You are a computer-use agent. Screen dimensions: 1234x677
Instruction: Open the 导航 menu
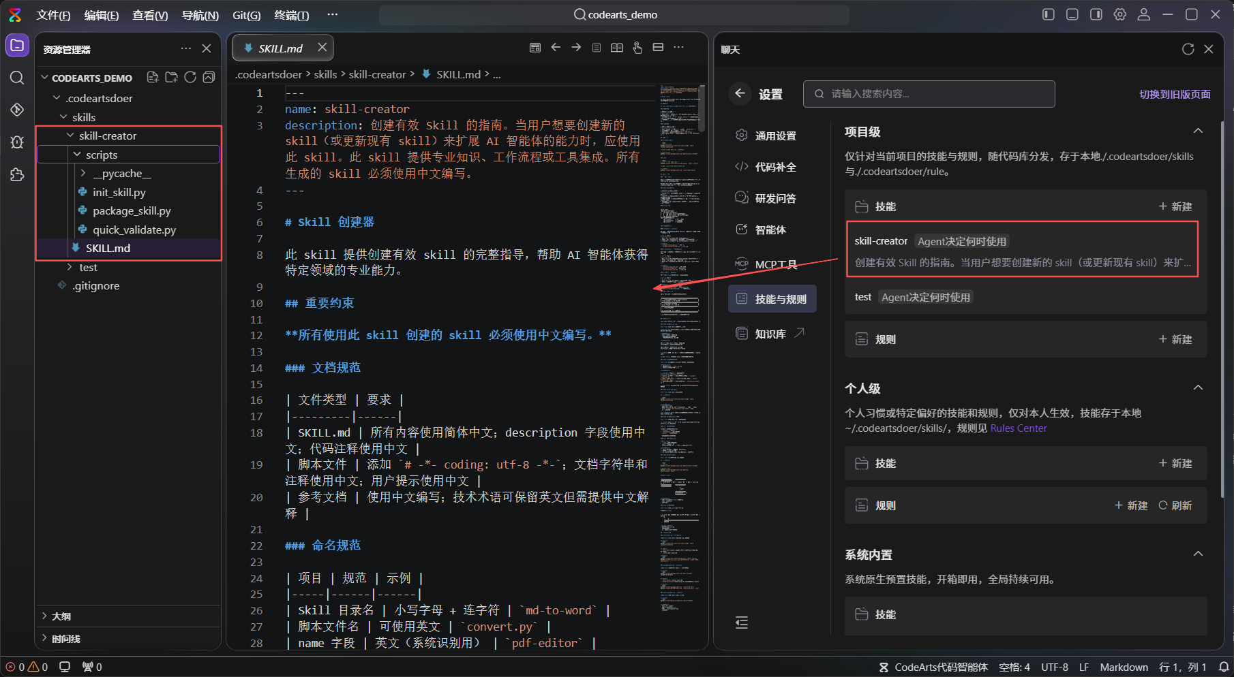coord(200,15)
